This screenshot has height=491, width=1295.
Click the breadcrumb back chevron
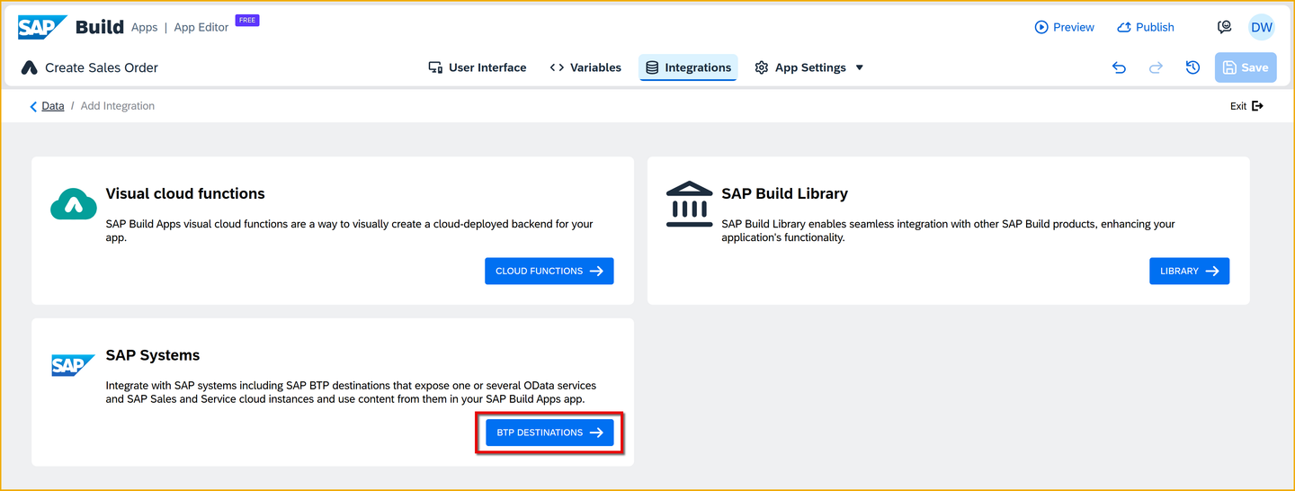[33, 106]
